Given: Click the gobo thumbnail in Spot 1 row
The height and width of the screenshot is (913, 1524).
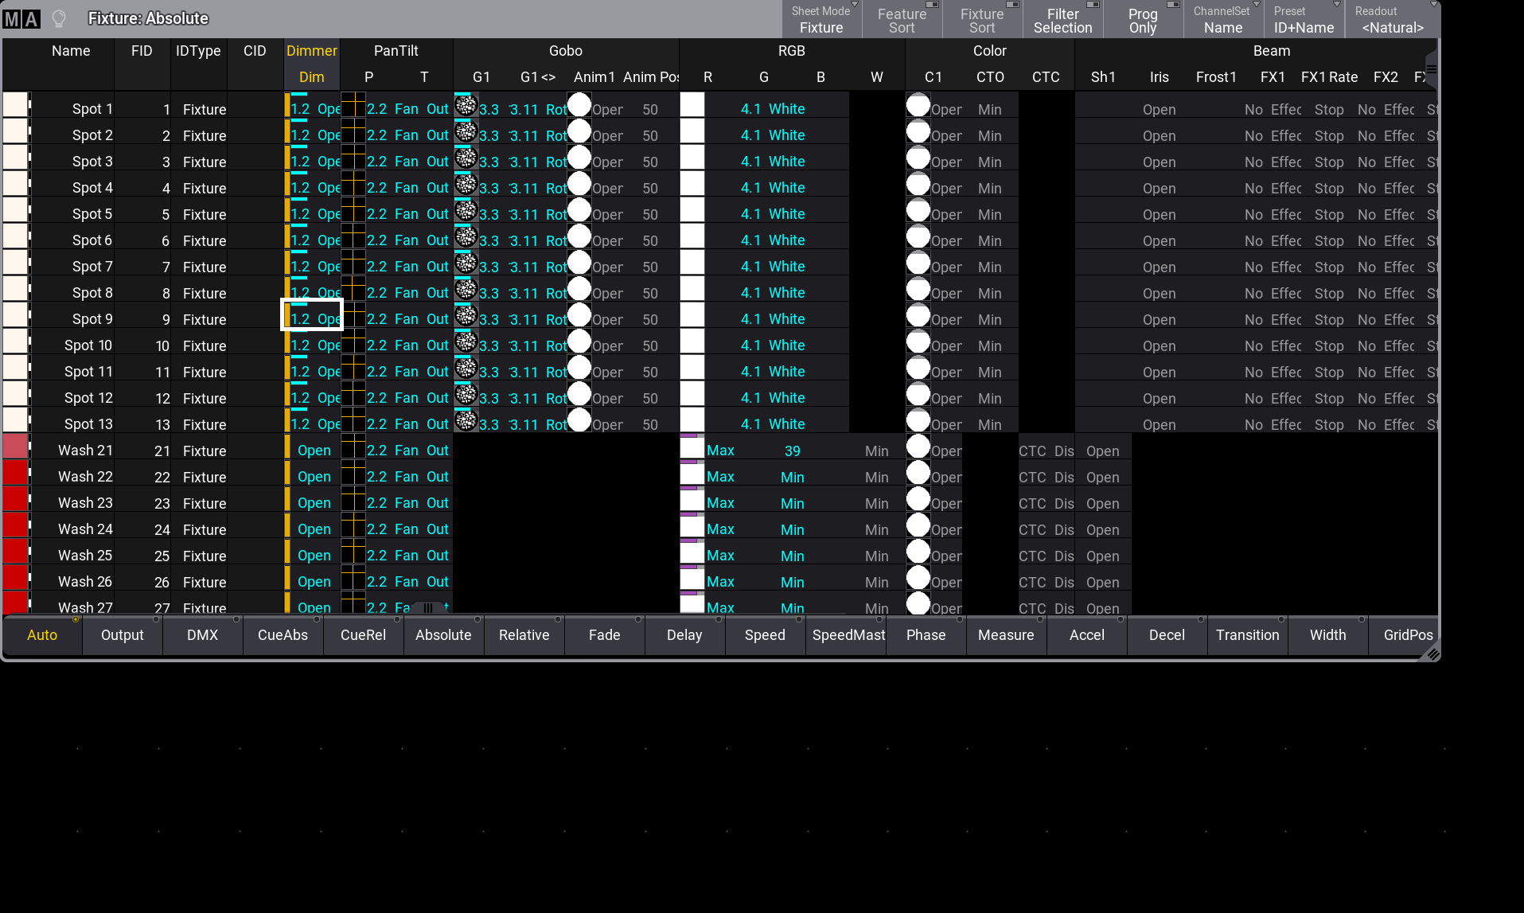Looking at the screenshot, I should tap(466, 105).
